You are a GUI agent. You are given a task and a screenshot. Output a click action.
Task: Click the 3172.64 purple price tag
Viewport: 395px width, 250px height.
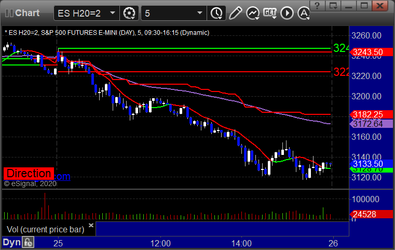tap(371, 124)
